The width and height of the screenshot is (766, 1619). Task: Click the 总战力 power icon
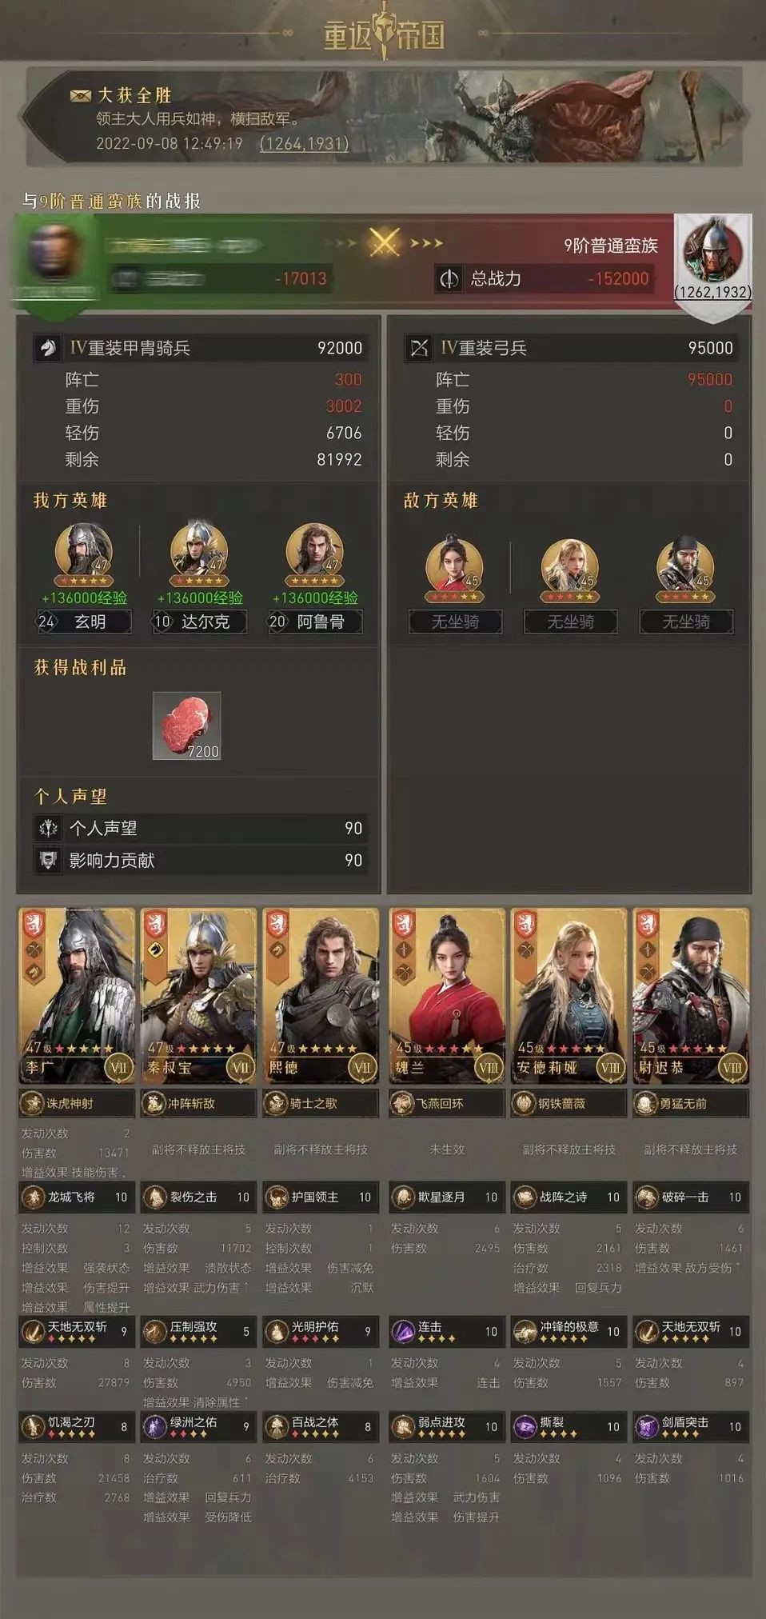click(x=449, y=278)
